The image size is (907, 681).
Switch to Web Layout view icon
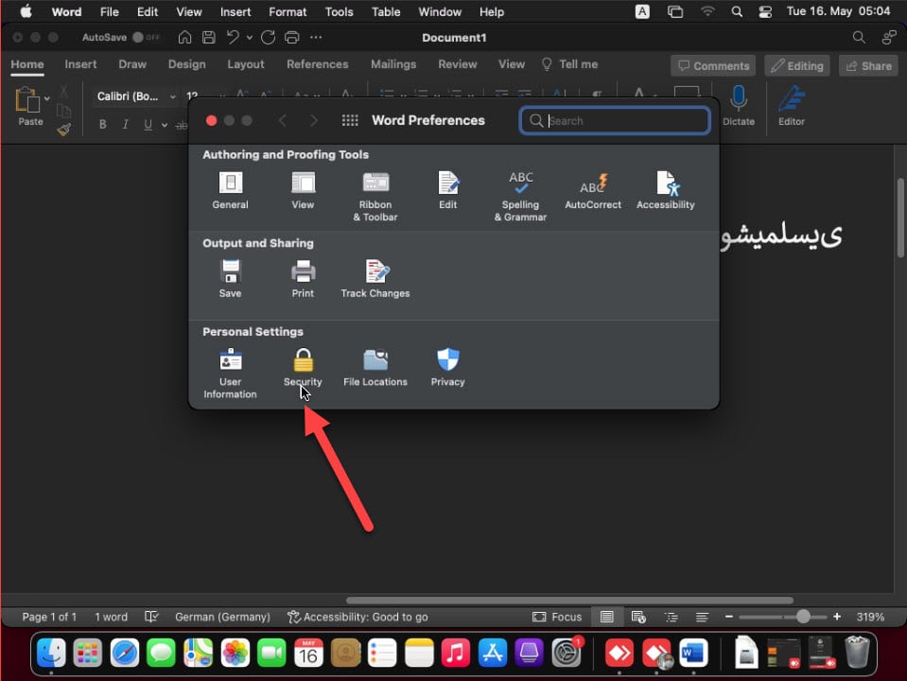click(x=638, y=617)
